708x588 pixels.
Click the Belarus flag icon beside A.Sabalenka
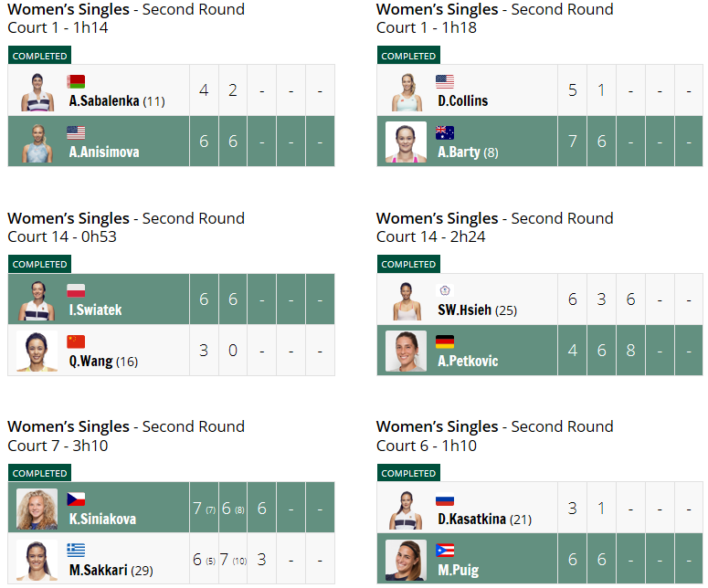click(76, 81)
